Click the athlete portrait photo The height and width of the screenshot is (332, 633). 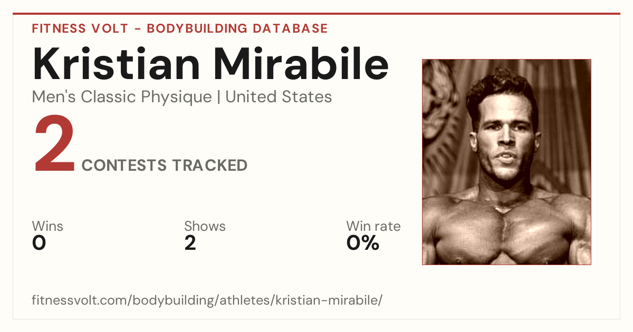506,162
